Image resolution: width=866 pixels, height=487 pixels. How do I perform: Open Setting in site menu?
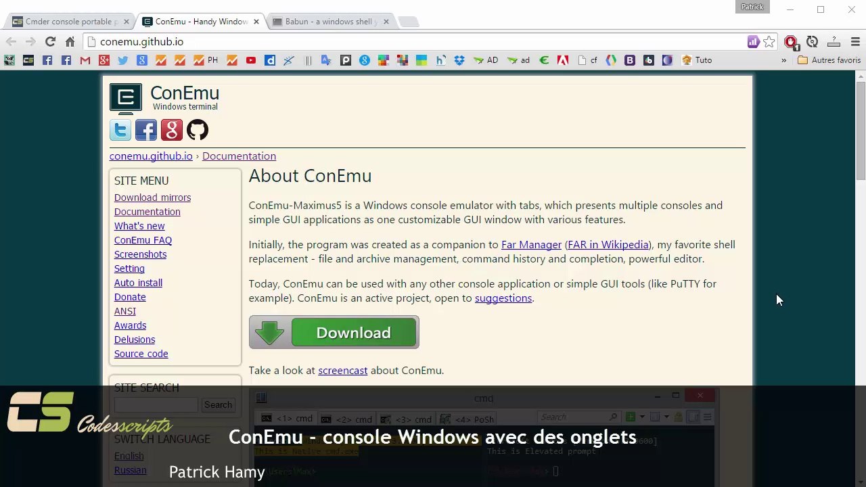coord(129,269)
